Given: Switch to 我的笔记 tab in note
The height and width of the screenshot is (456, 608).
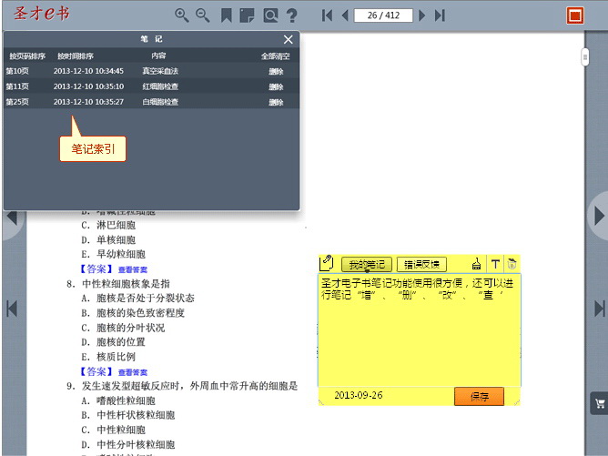Looking at the screenshot, I should [x=367, y=265].
